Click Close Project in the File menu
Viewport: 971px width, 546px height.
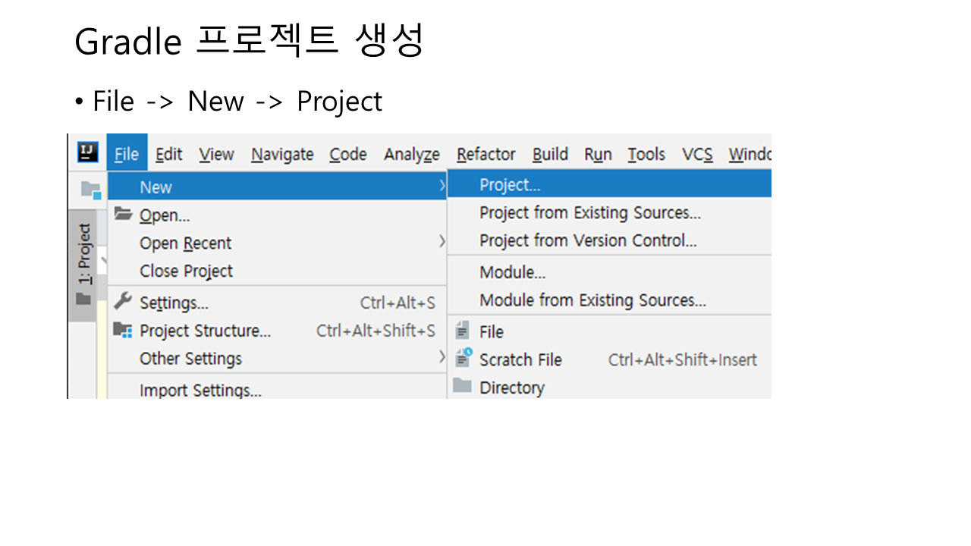[186, 271]
